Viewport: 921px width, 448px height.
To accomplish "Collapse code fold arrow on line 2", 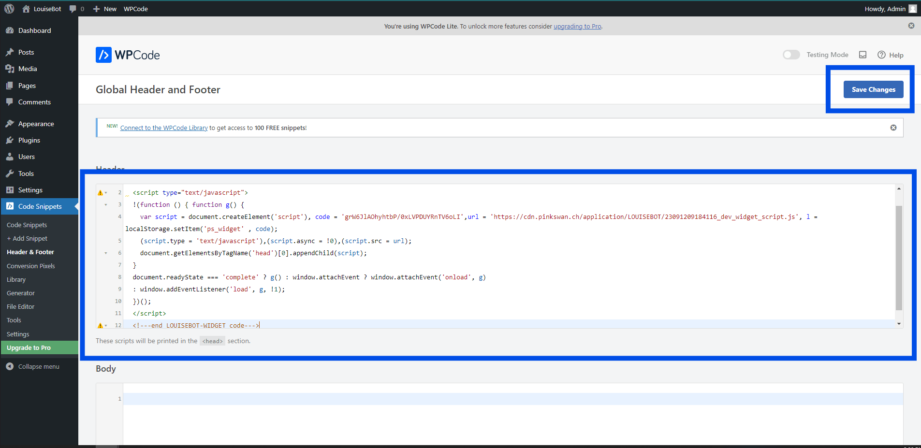I will [106, 193].
